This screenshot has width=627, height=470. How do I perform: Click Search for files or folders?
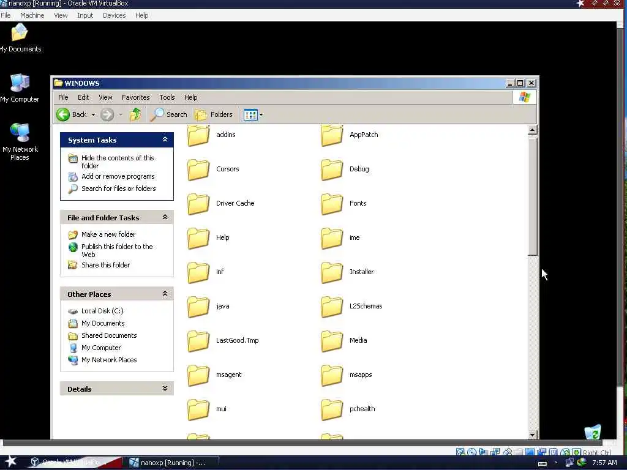[119, 188]
